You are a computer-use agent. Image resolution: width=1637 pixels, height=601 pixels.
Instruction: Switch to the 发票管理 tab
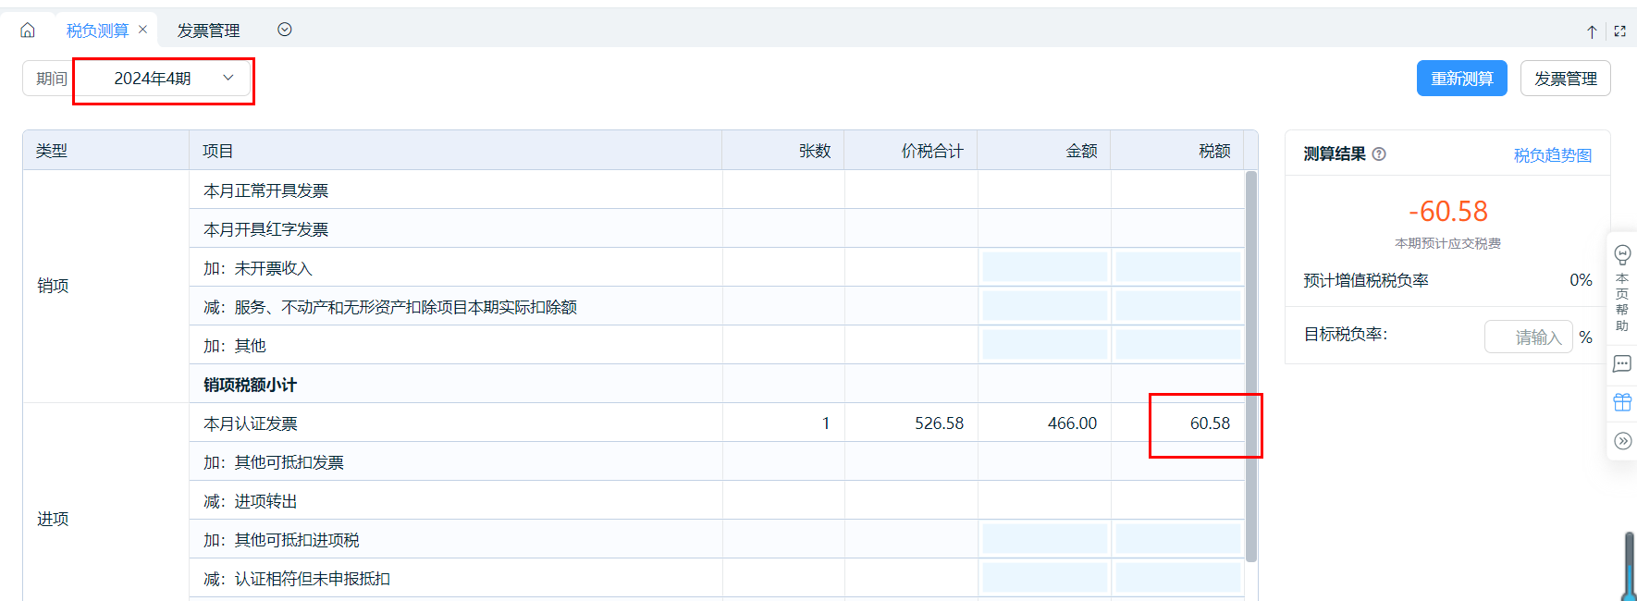click(208, 31)
